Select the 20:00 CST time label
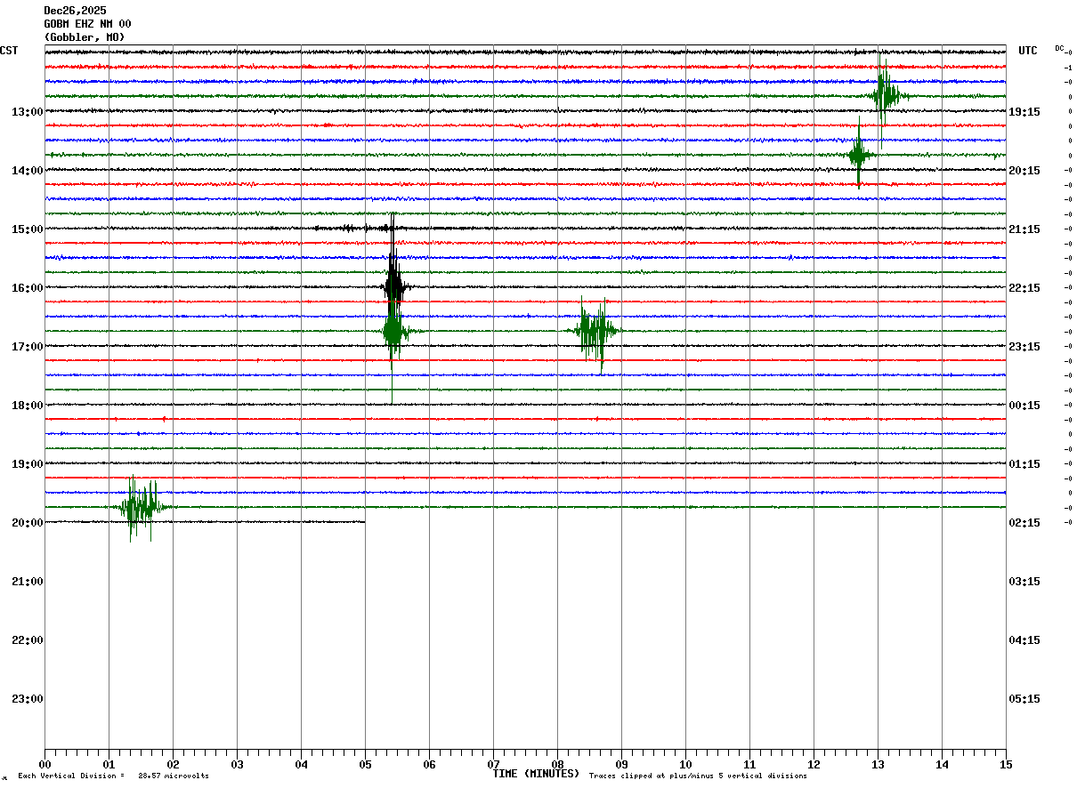The height and width of the screenshot is (788, 1077). point(28,523)
